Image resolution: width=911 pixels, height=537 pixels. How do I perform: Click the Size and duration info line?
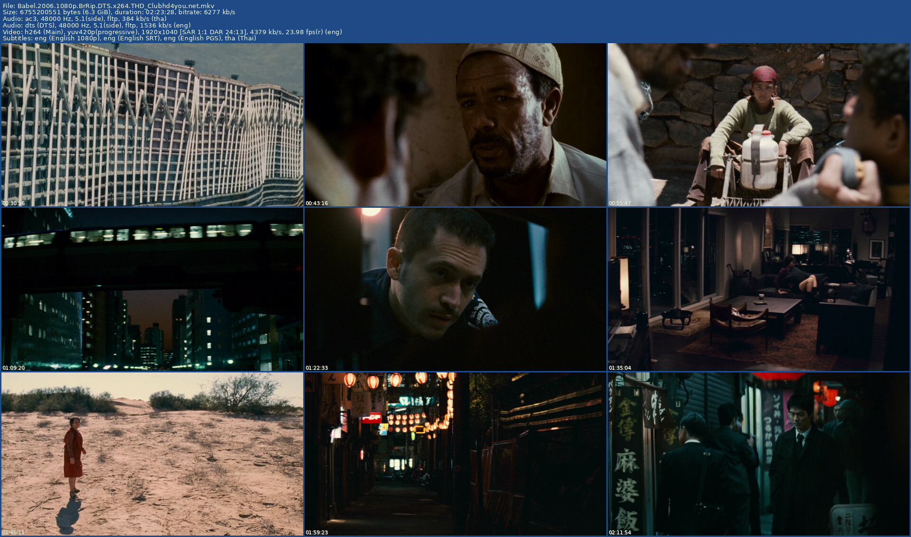click(x=119, y=12)
